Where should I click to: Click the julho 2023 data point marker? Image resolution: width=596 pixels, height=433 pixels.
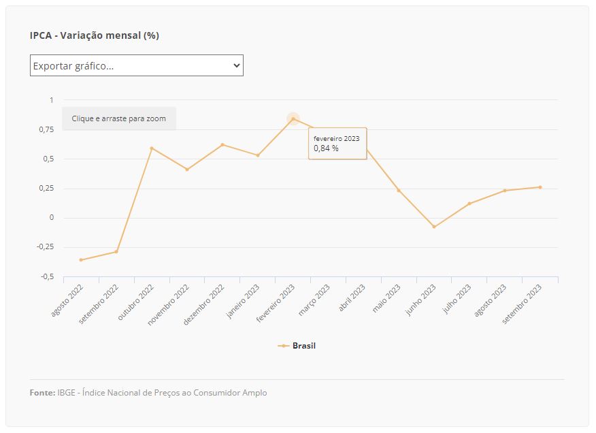469,204
